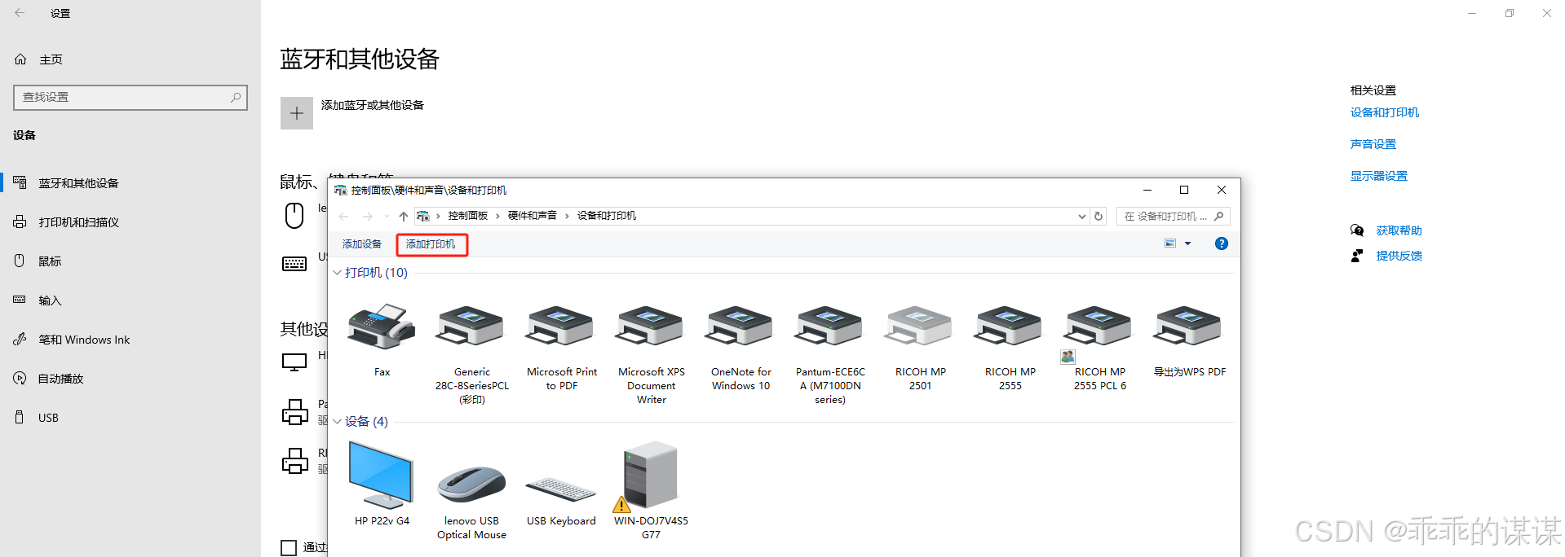The image size is (1565, 557).
Task: Click 添加设备 in the toolbar
Action: 362,244
